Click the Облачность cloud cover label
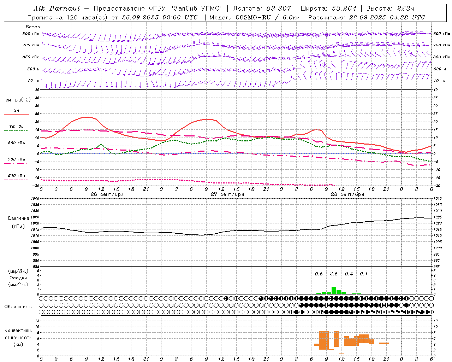The height and width of the screenshot is (362, 452). click(18, 306)
